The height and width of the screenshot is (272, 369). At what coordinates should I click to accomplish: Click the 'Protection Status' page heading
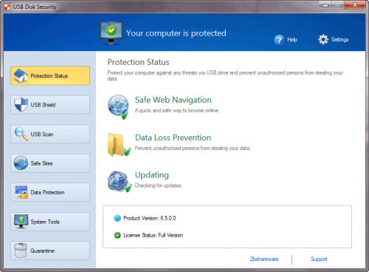pos(138,62)
